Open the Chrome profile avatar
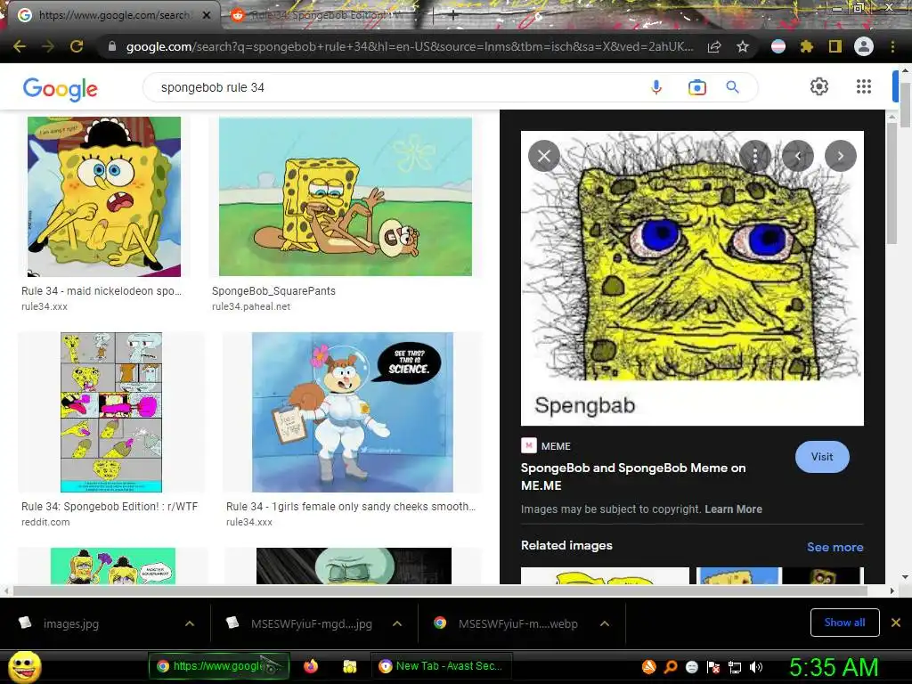The image size is (912, 684). tap(864, 46)
